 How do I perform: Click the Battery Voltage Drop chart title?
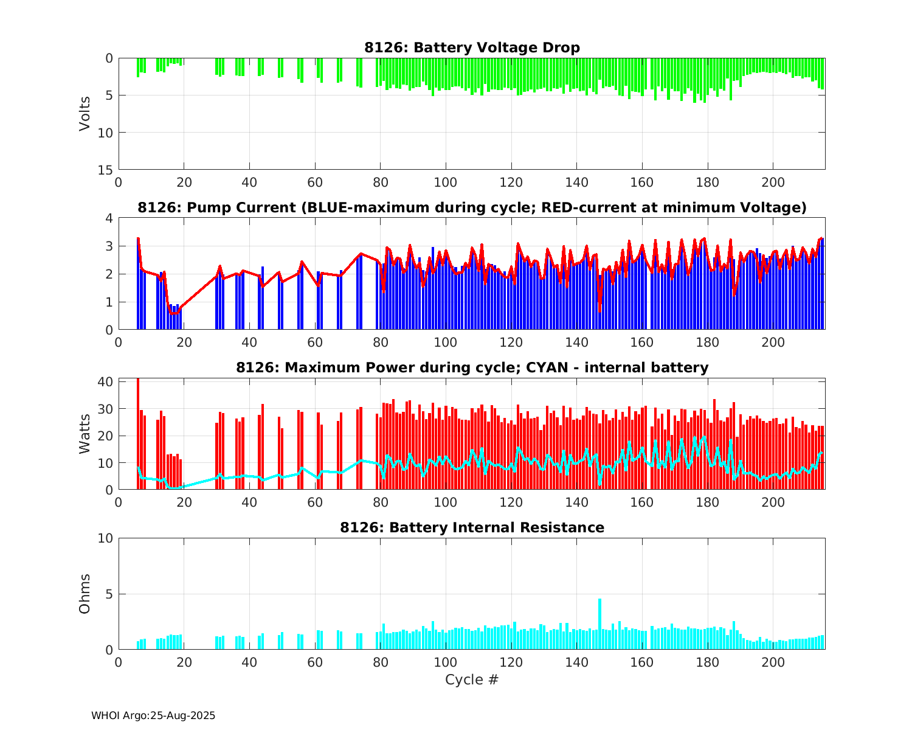click(472, 48)
